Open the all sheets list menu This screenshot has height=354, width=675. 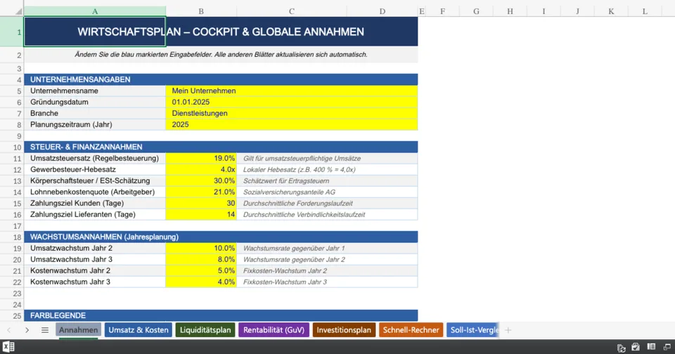pyautogui.click(x=45, y=330)
